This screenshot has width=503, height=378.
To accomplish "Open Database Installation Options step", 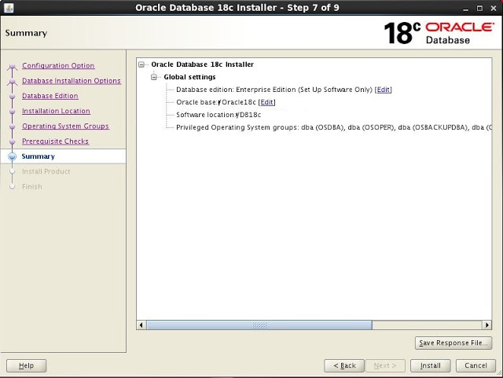I will click(71, 81).
